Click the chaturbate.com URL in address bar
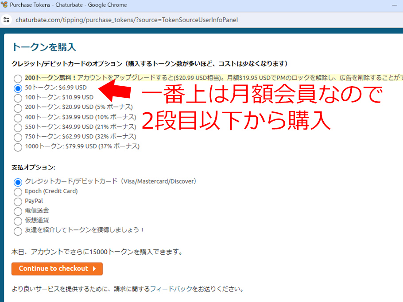Screen dimensions: 403x302 click(x=127, y=20)
